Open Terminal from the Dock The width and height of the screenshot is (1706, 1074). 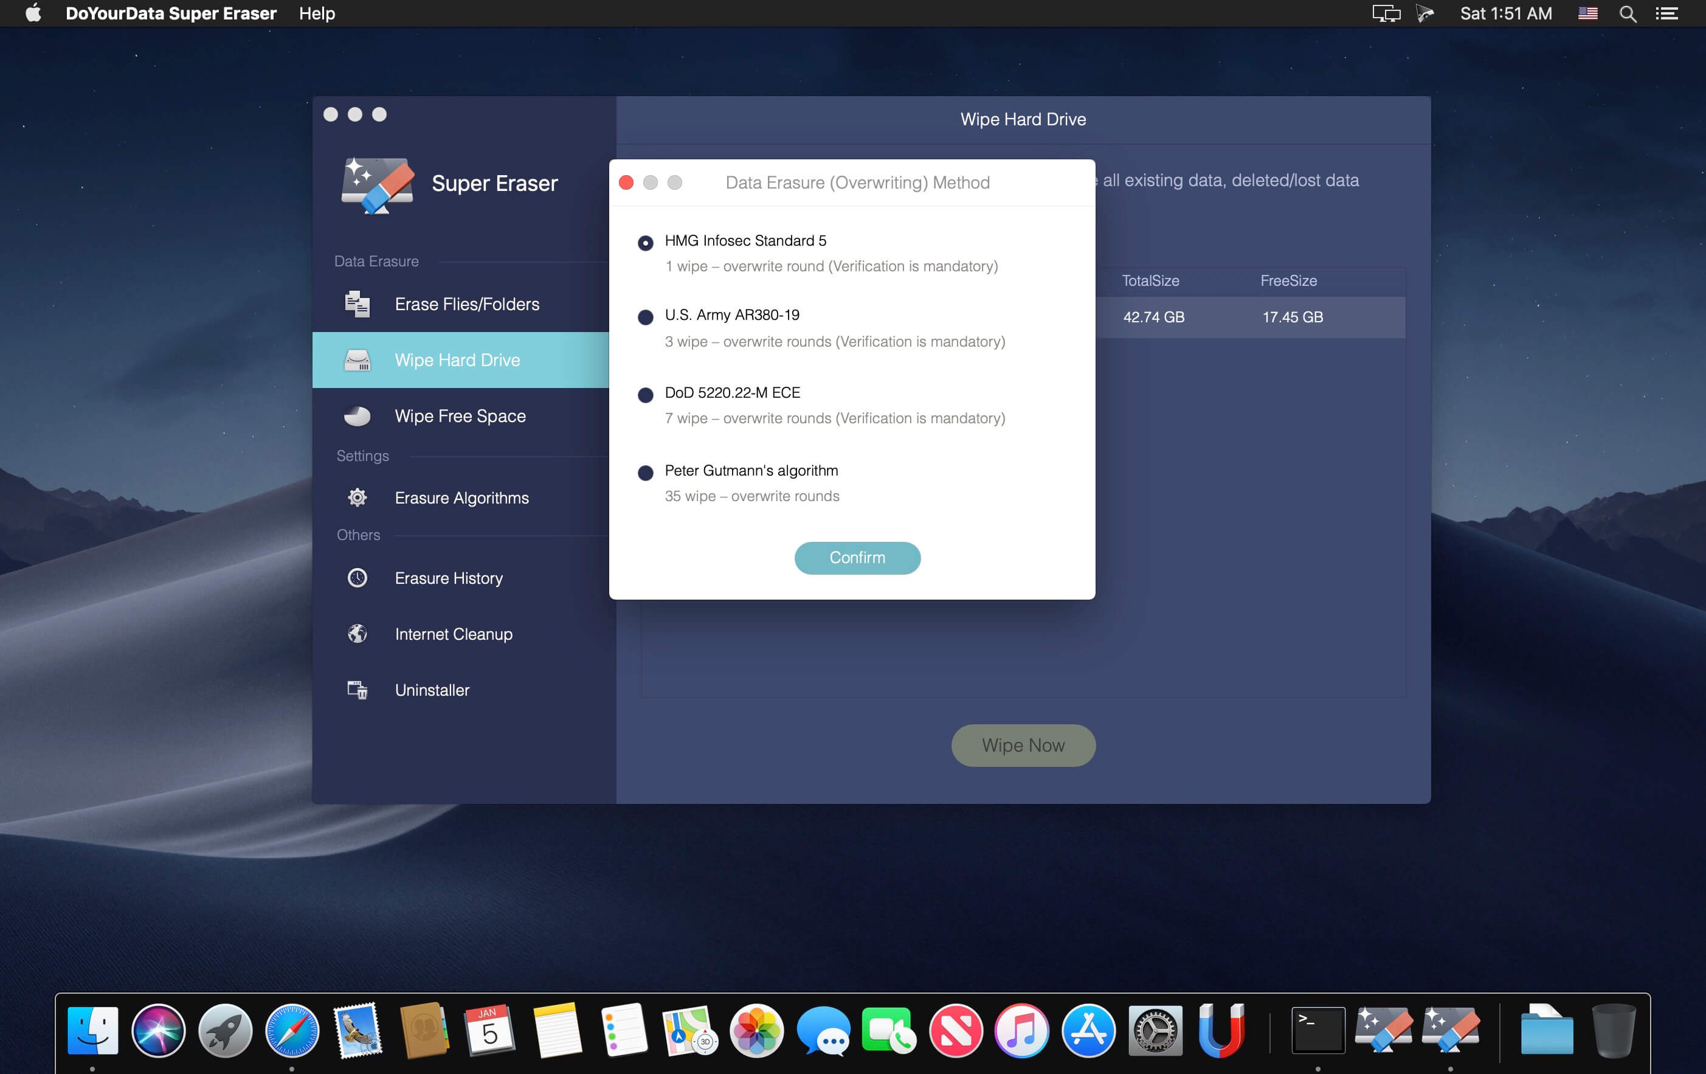(1317, 1031)
